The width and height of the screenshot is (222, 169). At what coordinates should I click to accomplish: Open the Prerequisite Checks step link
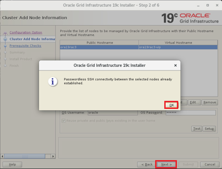coord(25,46)
